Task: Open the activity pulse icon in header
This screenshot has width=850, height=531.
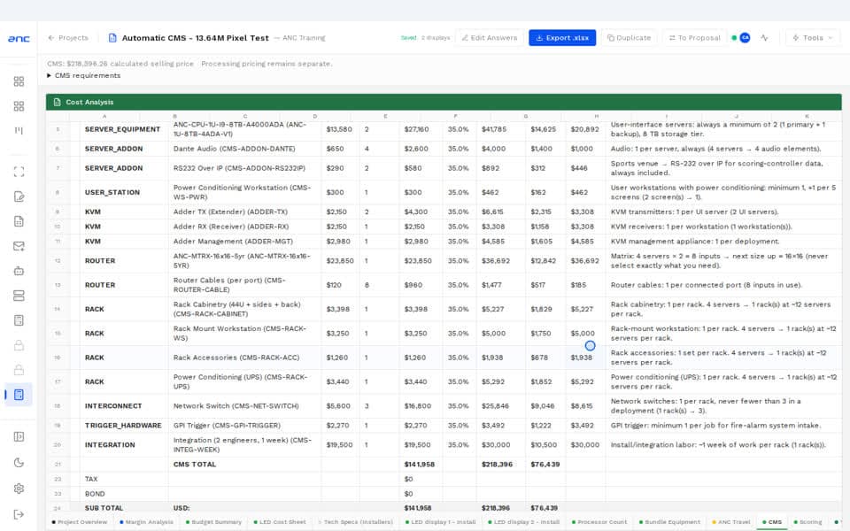Action: (x=764, y=38)
